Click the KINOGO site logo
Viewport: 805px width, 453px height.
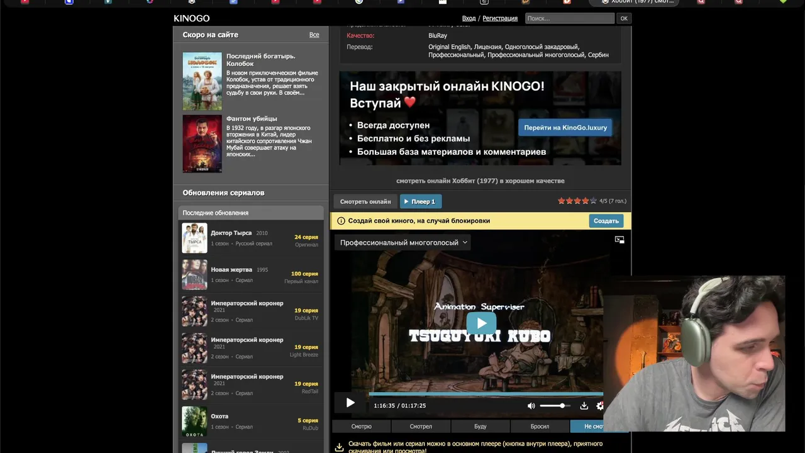pos(192,18)
